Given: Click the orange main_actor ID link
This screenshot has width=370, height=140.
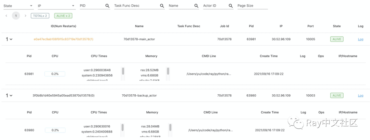Looking at the screenshot, I should click(x=63, y=39).
